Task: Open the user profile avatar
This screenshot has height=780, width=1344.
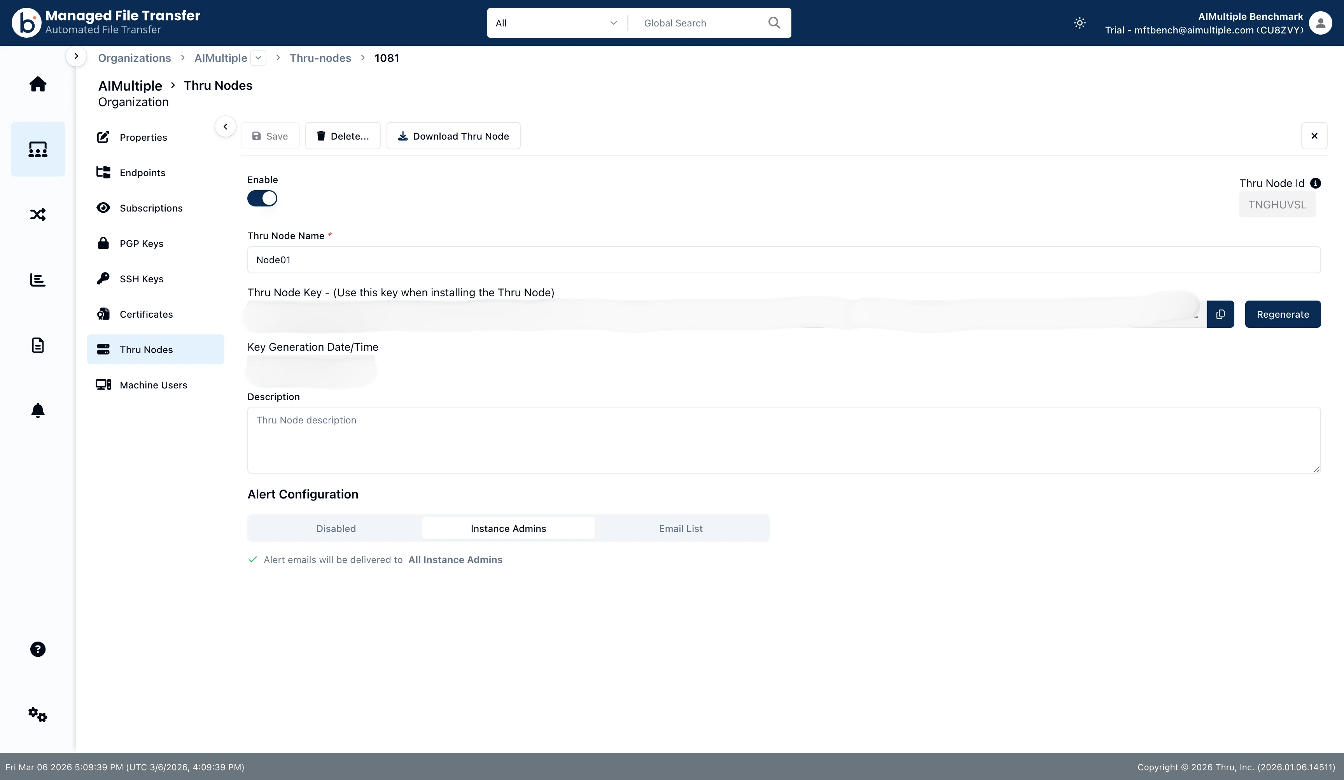Action: [x=1321, y=23]
